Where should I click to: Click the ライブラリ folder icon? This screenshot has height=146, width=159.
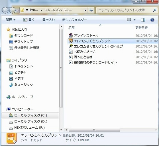pos(8,60)
